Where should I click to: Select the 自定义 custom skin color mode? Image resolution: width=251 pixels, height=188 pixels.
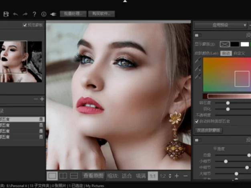click(x=239, y=53)
